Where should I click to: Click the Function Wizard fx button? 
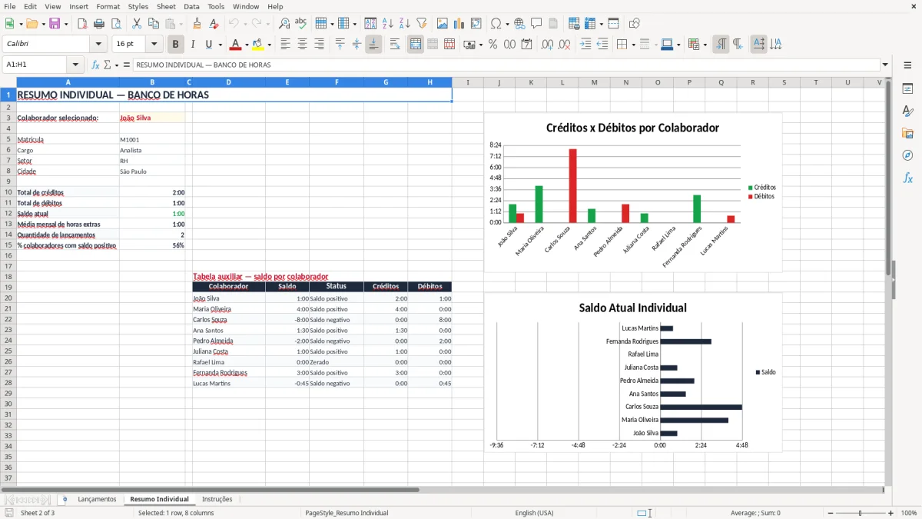(95, 65)
